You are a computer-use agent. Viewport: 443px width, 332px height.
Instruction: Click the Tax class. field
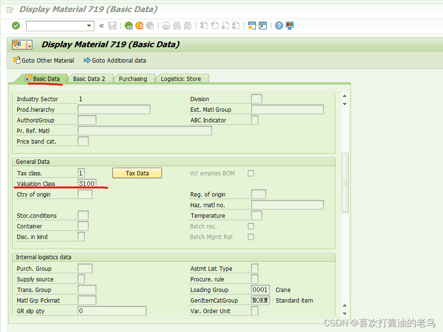81,173
